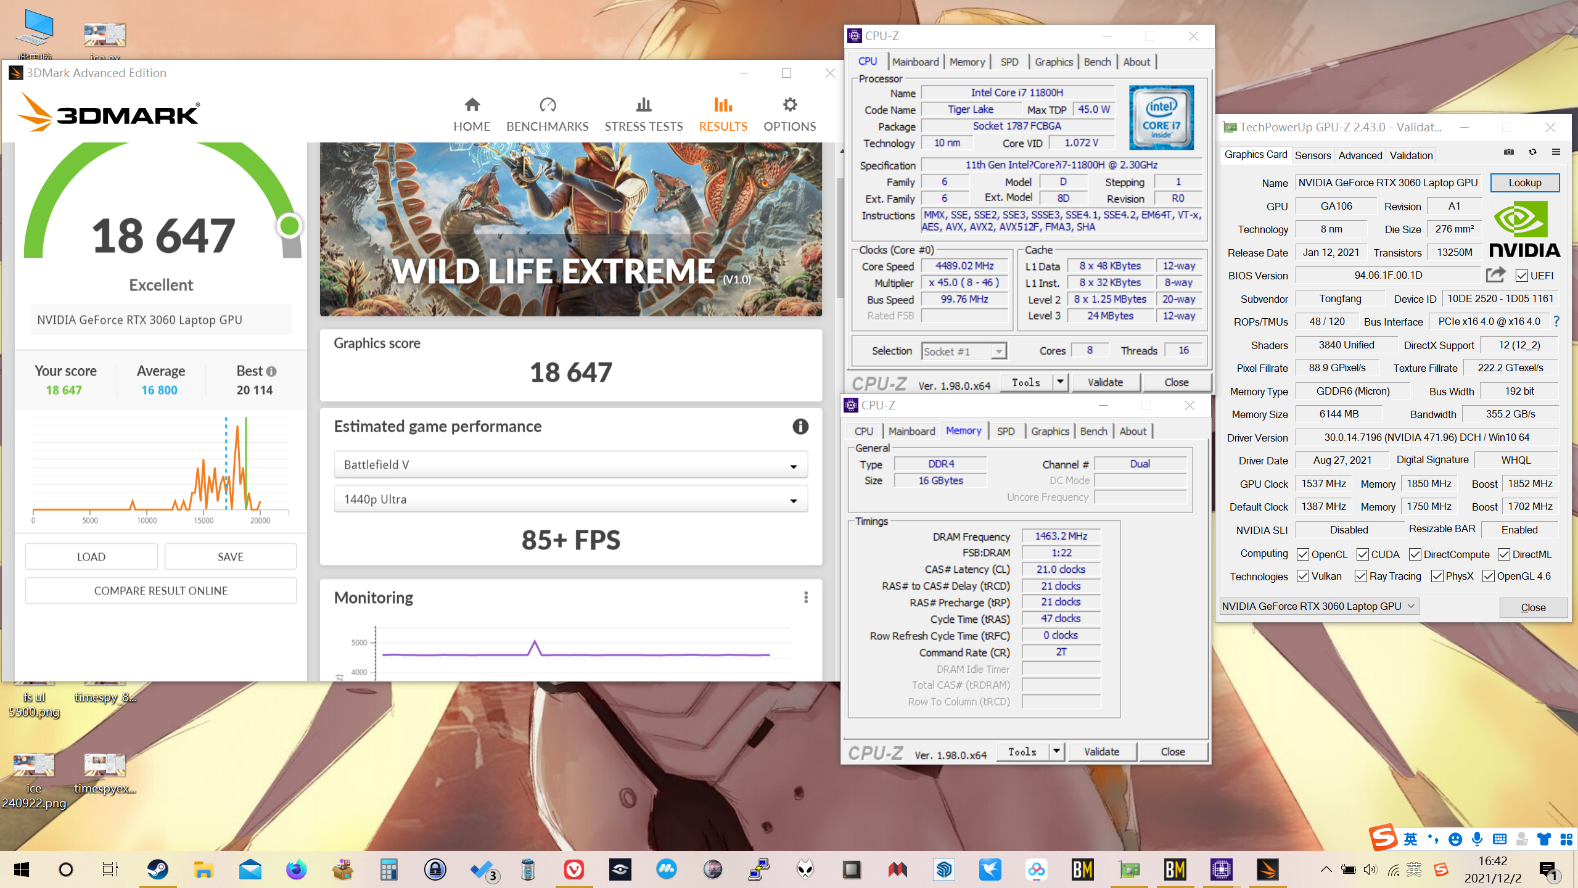Click Lookup button in GPU-Z

[1525, 183]
